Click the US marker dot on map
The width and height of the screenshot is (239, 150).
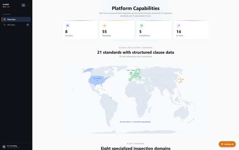coord(97,81)
